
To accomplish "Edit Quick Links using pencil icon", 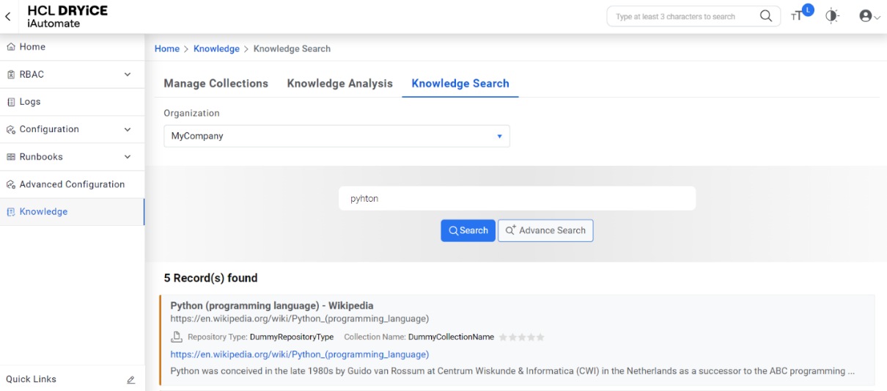I will (131, 380).
